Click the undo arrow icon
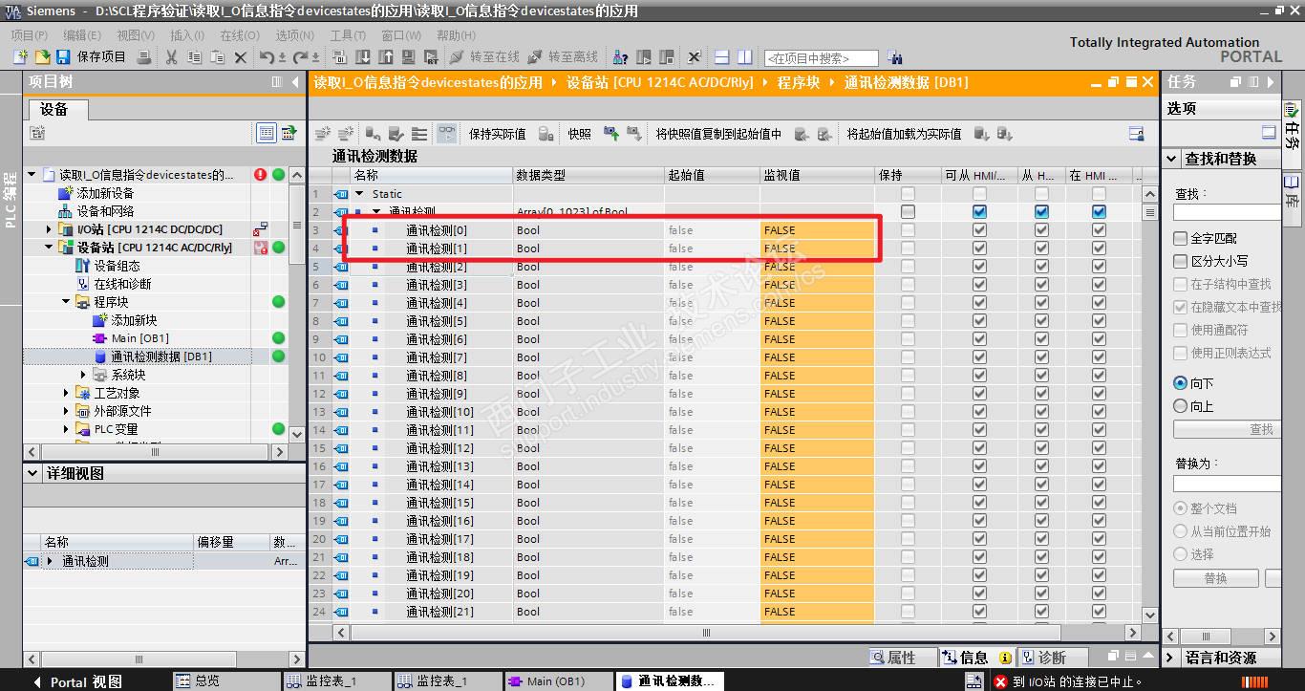 [267, 57]
